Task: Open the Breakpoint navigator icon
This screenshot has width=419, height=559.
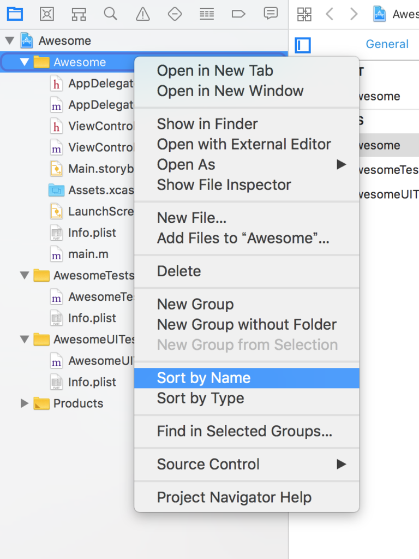Action: [x=238, y=14]
